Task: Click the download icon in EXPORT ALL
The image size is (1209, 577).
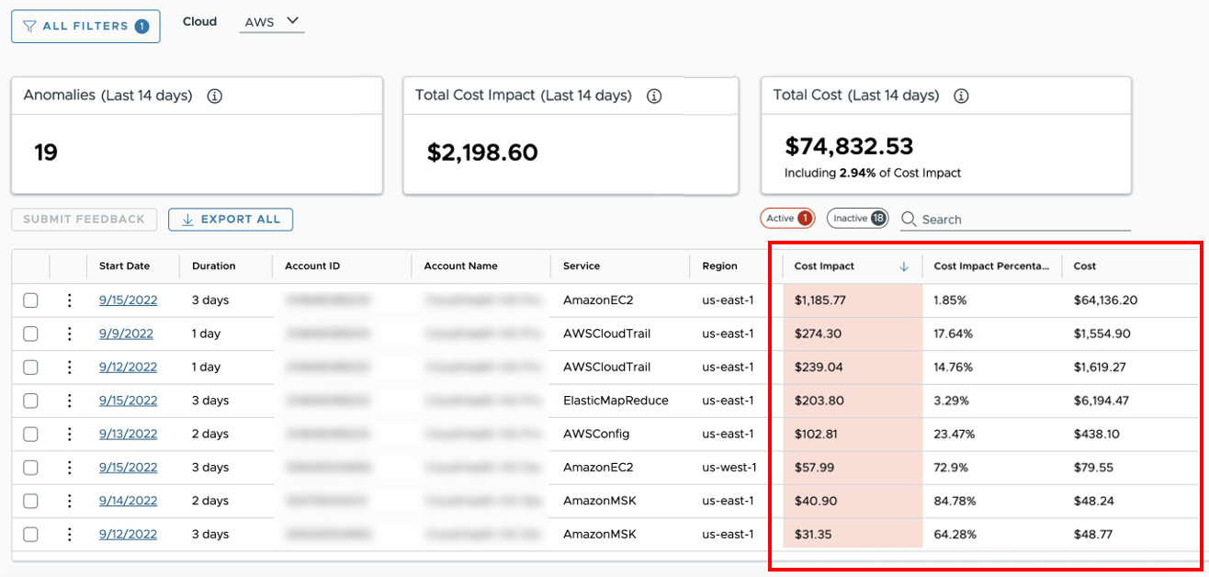Action: point(186,220)
